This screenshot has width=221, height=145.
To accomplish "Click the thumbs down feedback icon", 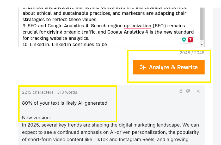I will pos(188,91).
